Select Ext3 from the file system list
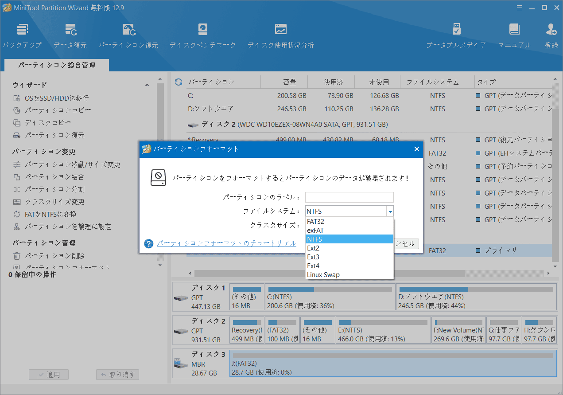 click(x=349, y=257)
